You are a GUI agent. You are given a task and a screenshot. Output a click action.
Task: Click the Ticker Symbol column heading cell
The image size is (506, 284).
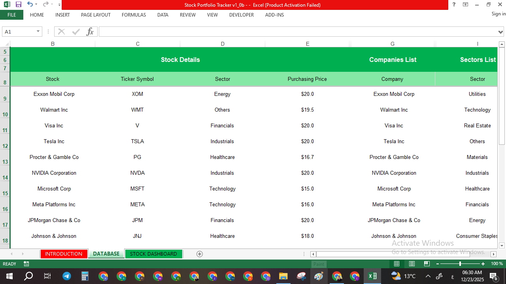(x=137, y=79)
